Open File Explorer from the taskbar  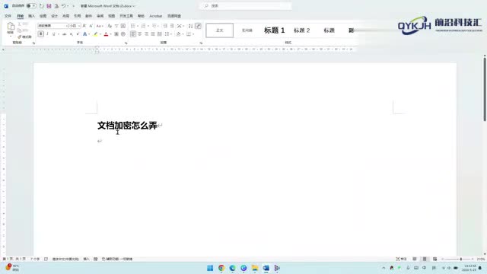coord(255,268)
